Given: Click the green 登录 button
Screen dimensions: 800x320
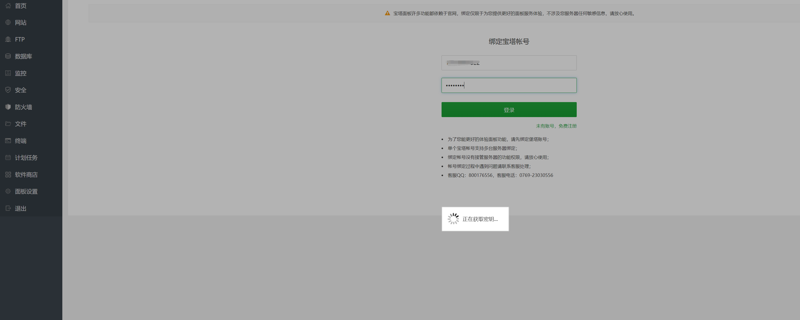Looking at the screenshot, I should [509, 110].
